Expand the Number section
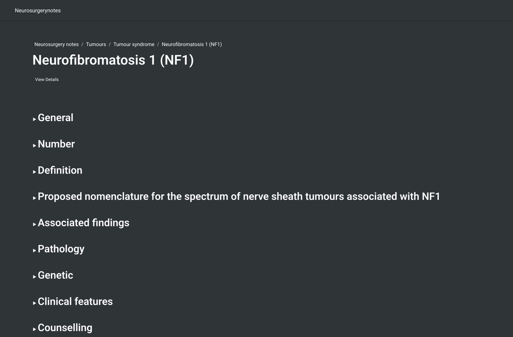The height and width of the screenshot is (337, 513). (x=56, y=144)
